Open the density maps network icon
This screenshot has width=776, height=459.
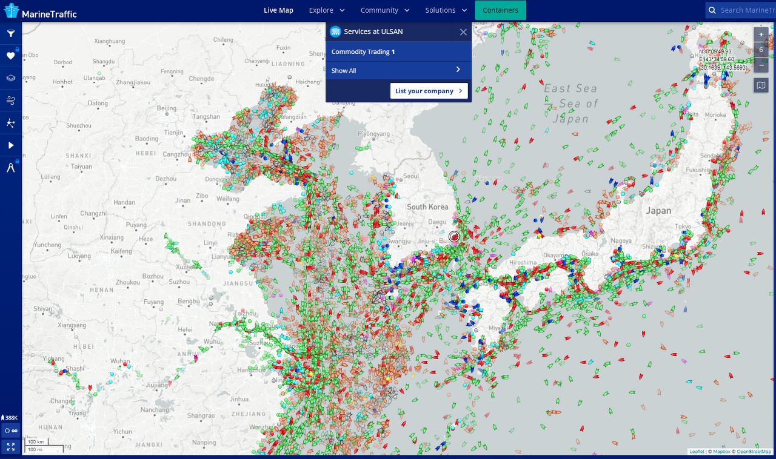click(x=11, y=123)
